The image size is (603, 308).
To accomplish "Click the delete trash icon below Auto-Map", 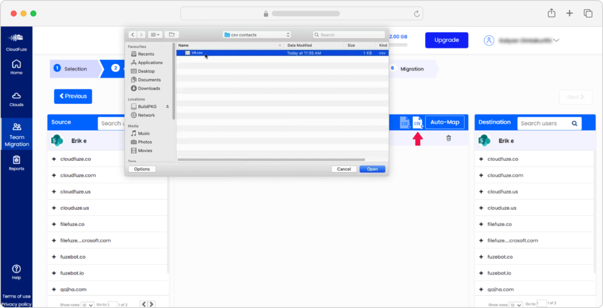I will (449, 137).
